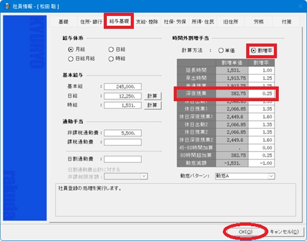307x241 pixels.
Task: Click the 深夜残業 割増単価 cell showing 382.75
Action: (x=232, y=94)
